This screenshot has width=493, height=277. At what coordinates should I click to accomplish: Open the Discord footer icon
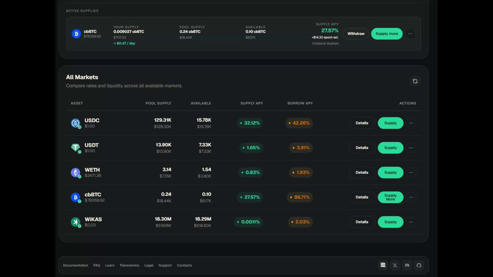(407, 266)
